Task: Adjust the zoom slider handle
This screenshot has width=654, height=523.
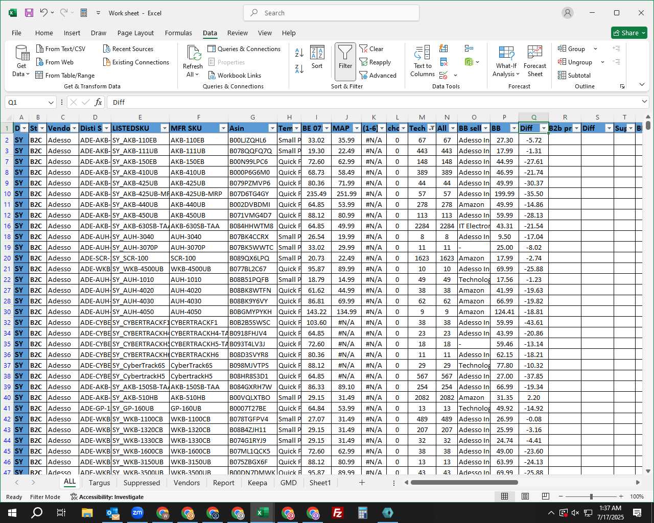Action: click(x=591, y=496)
